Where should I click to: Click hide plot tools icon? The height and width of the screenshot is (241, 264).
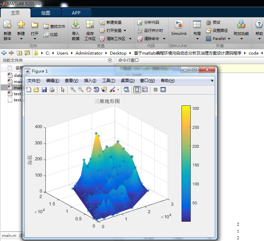point(155,89)
